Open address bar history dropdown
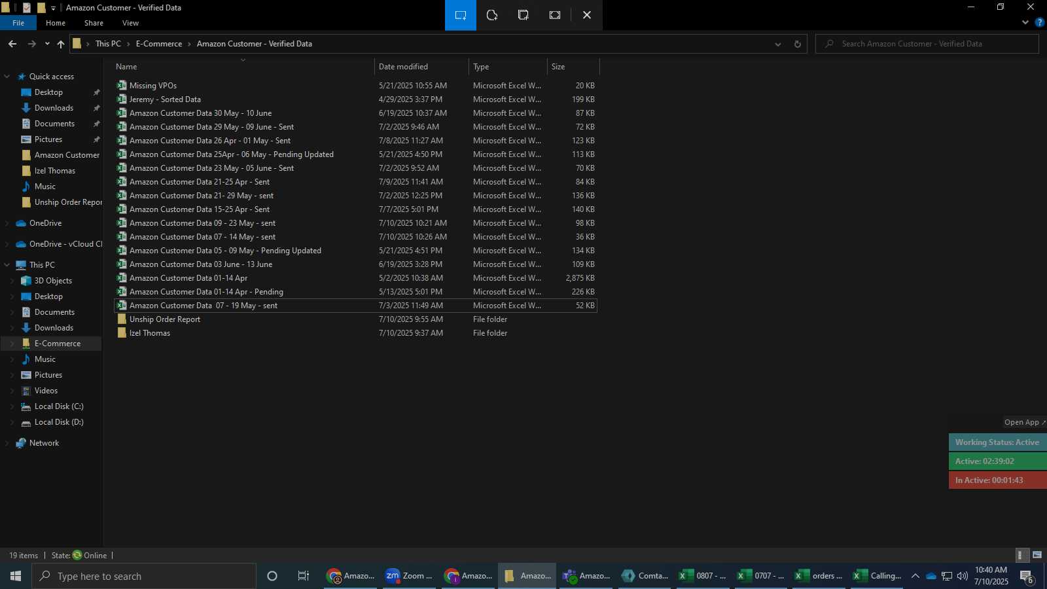Viewport: 1047px width, 589px height. pyautogui.click(x=777, y=44)
